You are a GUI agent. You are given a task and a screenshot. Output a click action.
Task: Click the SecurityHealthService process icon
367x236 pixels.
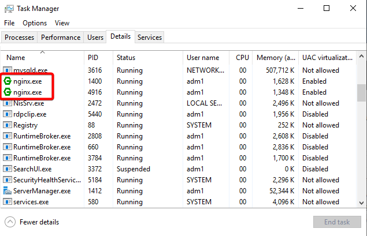click(8, 180)
